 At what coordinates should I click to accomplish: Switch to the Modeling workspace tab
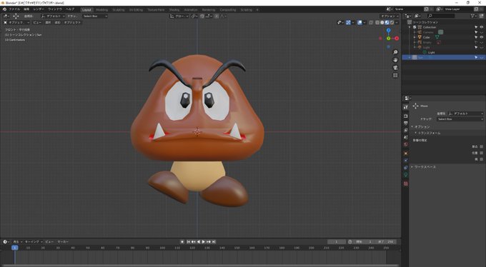[101, 10]
